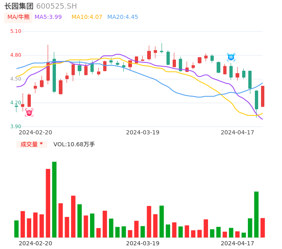Click the blue bear signal marker icon

(231, 57)
